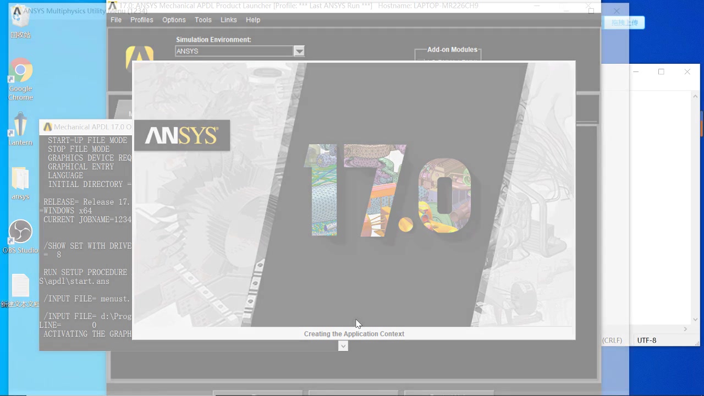Click the Add-on Modules group label

(452, 50)
